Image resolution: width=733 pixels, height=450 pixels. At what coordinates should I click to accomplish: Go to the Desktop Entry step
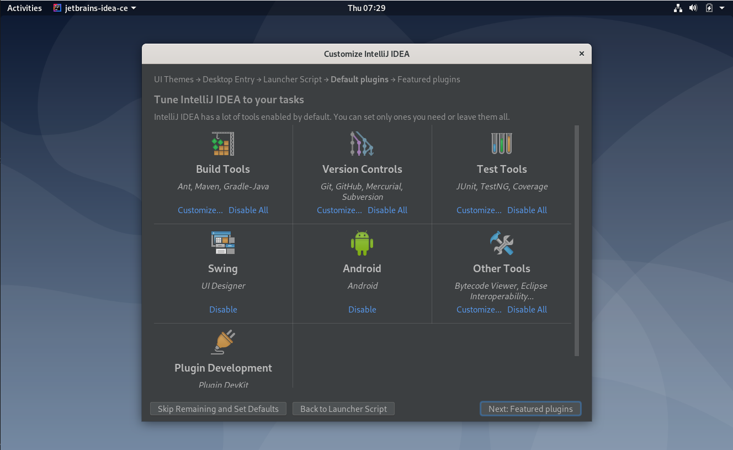pyautogui.click(x=229, y=79)
